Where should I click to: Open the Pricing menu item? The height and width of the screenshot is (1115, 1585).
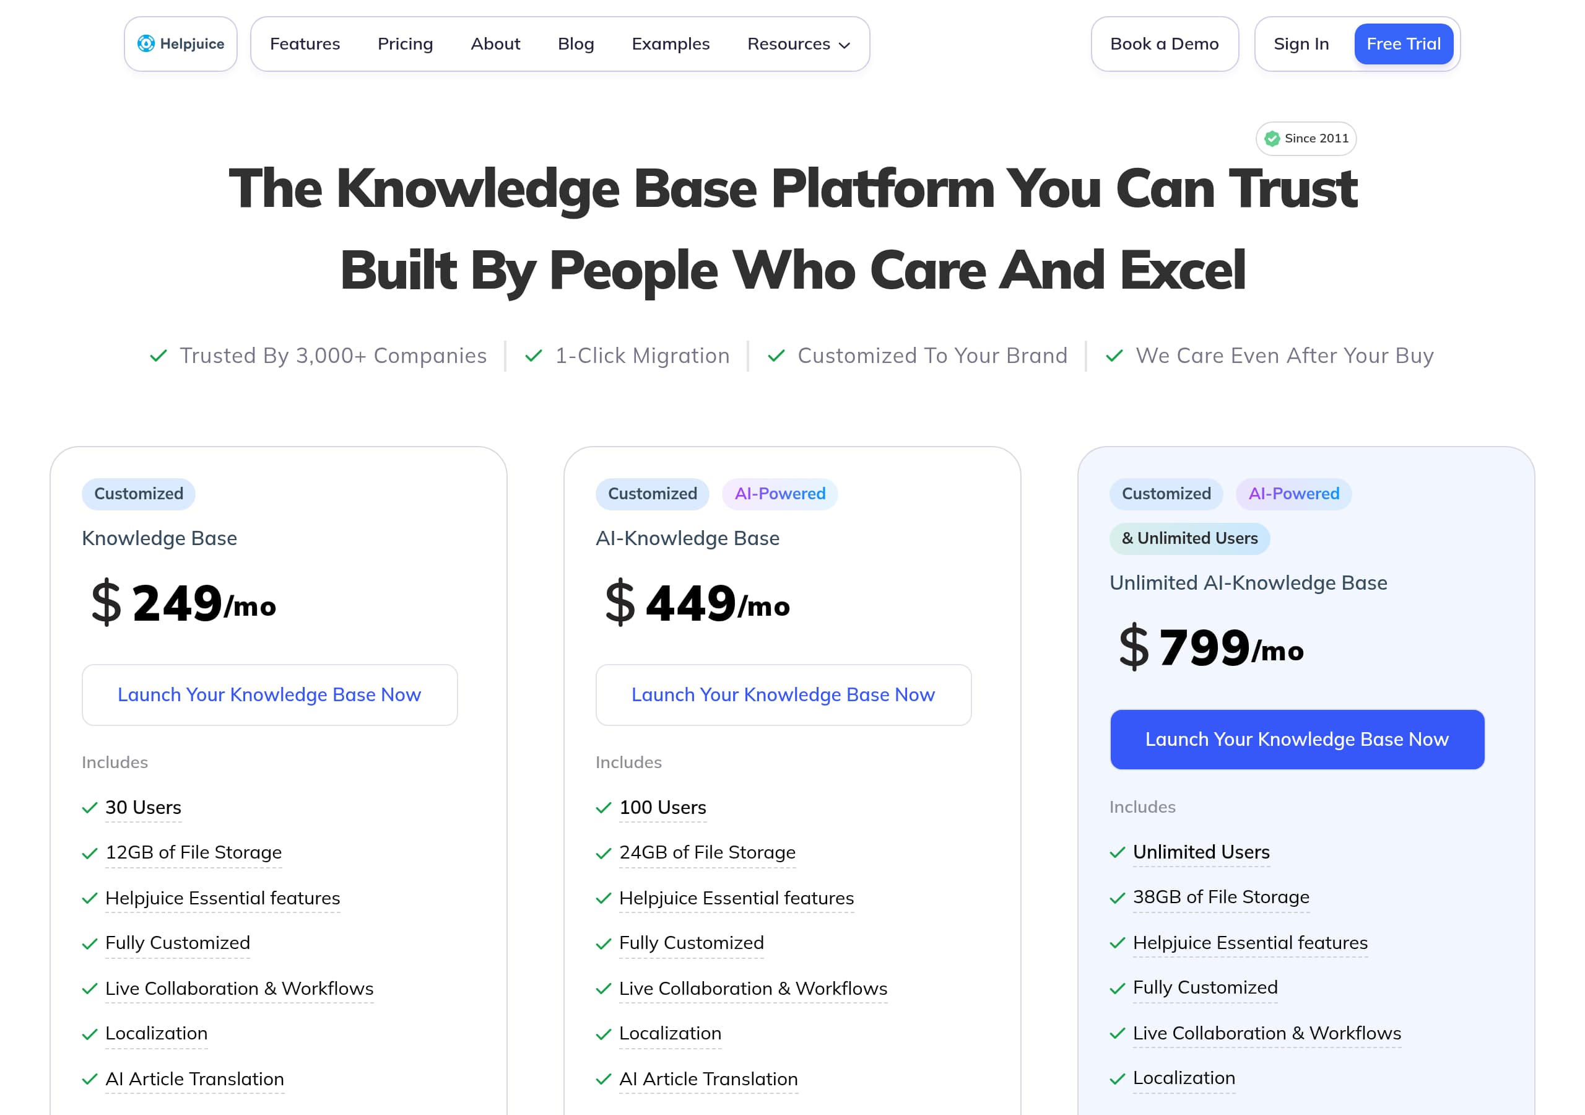(405, 43)
